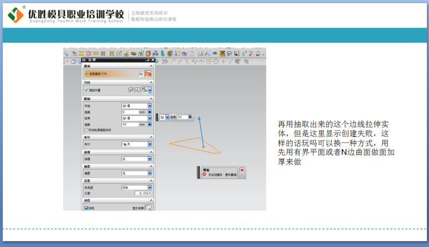This screenshot has width=429, height=247.
Task: Collapse the 截面 section
Action: (151, 66)
